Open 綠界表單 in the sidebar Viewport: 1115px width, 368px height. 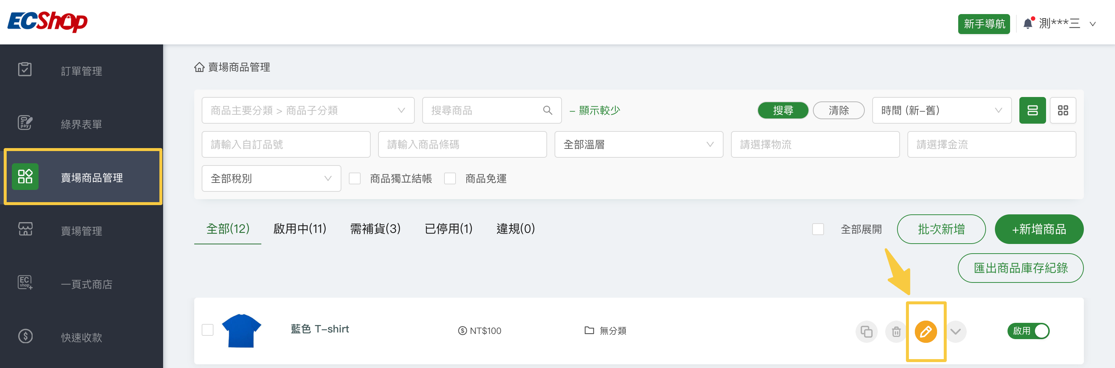(x=82, y=124)
